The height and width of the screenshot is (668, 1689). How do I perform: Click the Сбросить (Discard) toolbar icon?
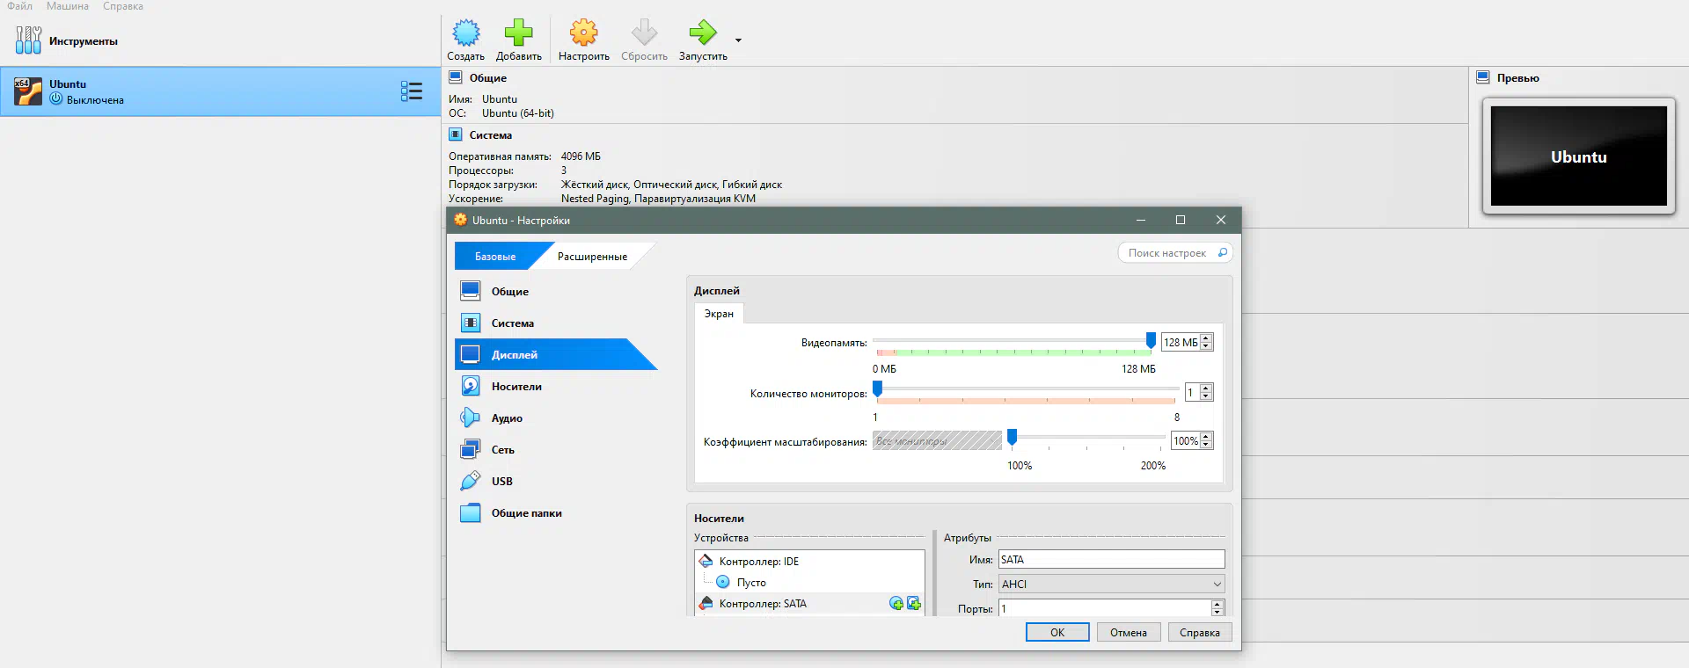click(x=644, y=33)
